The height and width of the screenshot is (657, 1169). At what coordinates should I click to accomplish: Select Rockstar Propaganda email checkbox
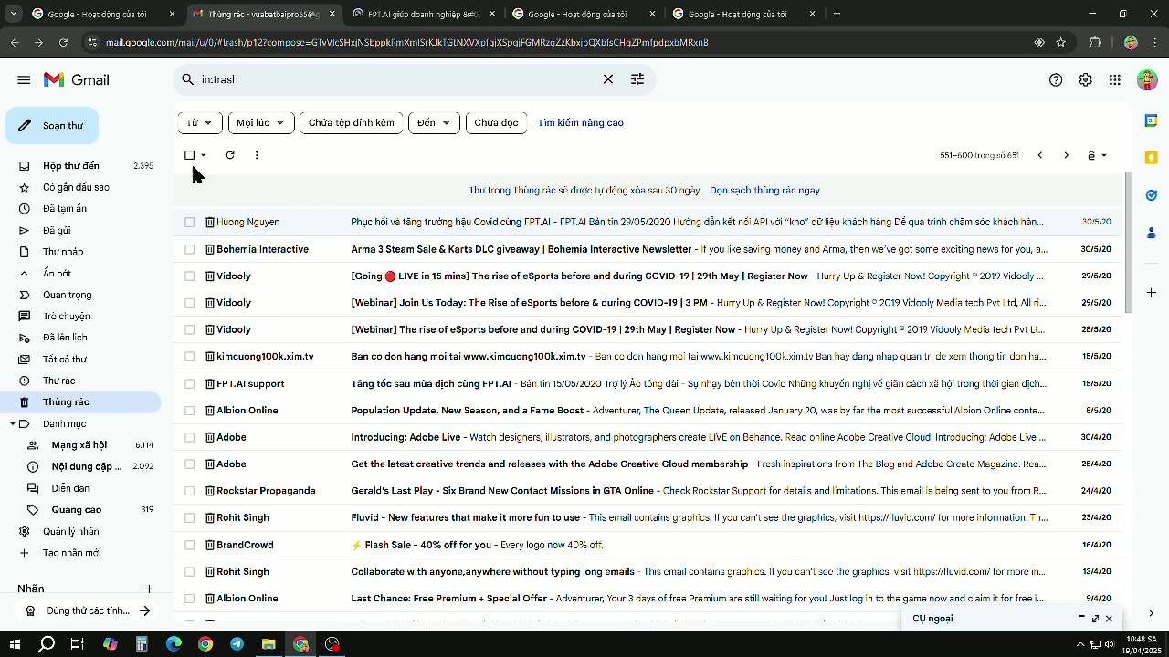coord(189,491)
